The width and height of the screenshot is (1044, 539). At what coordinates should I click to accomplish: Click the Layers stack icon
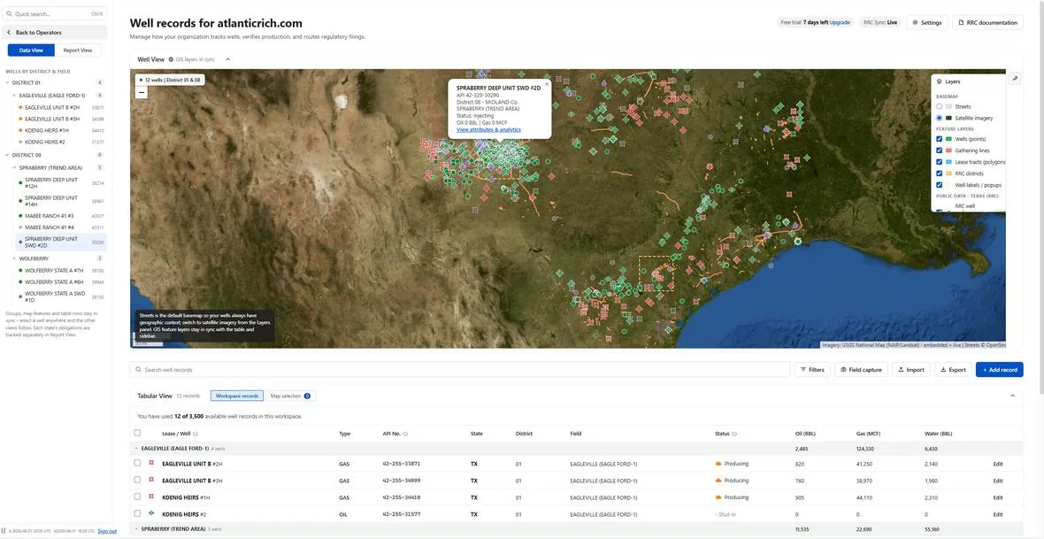click(939, 82)
